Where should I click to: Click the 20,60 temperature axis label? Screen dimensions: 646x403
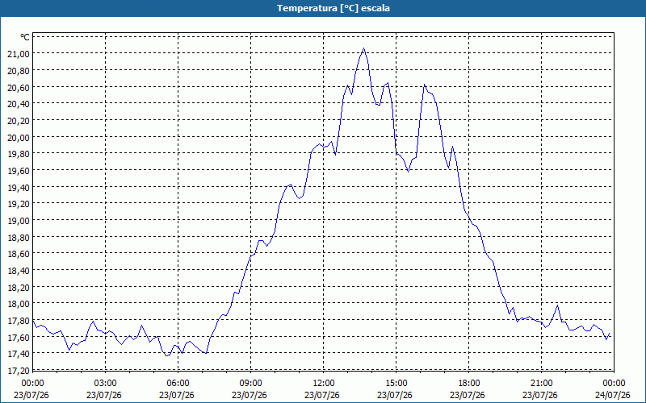pyautogui.click(x=19, y=87)
